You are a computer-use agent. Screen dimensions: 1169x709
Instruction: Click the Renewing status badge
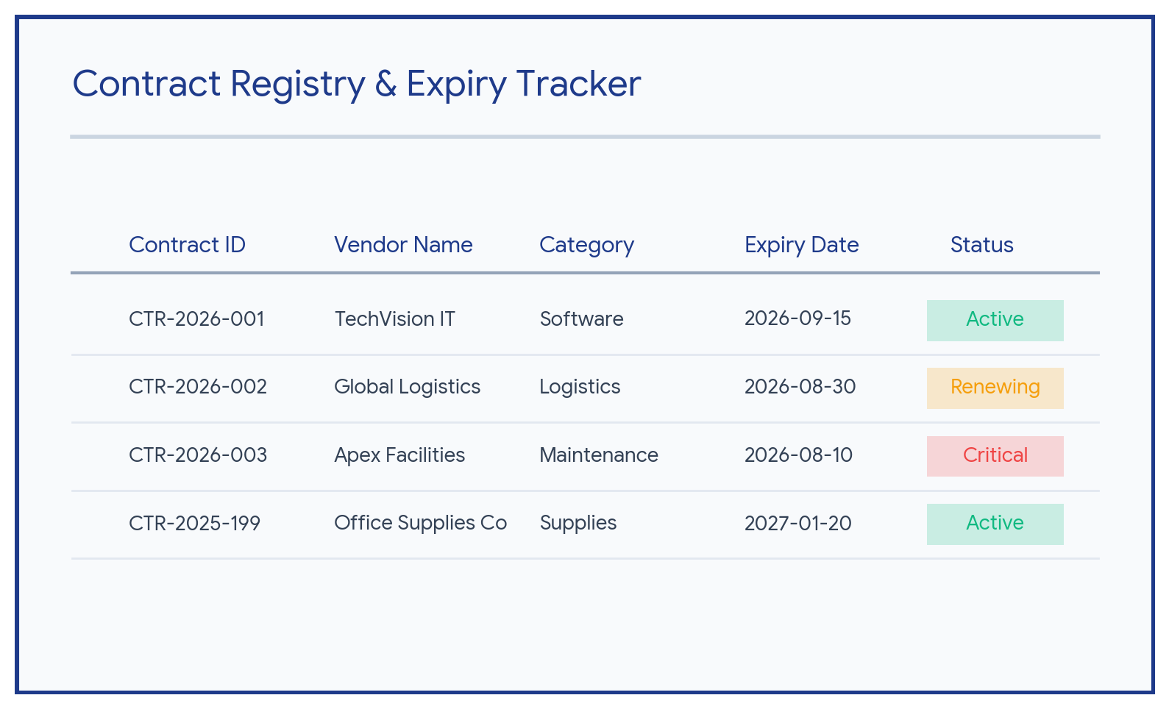(995, 388)
